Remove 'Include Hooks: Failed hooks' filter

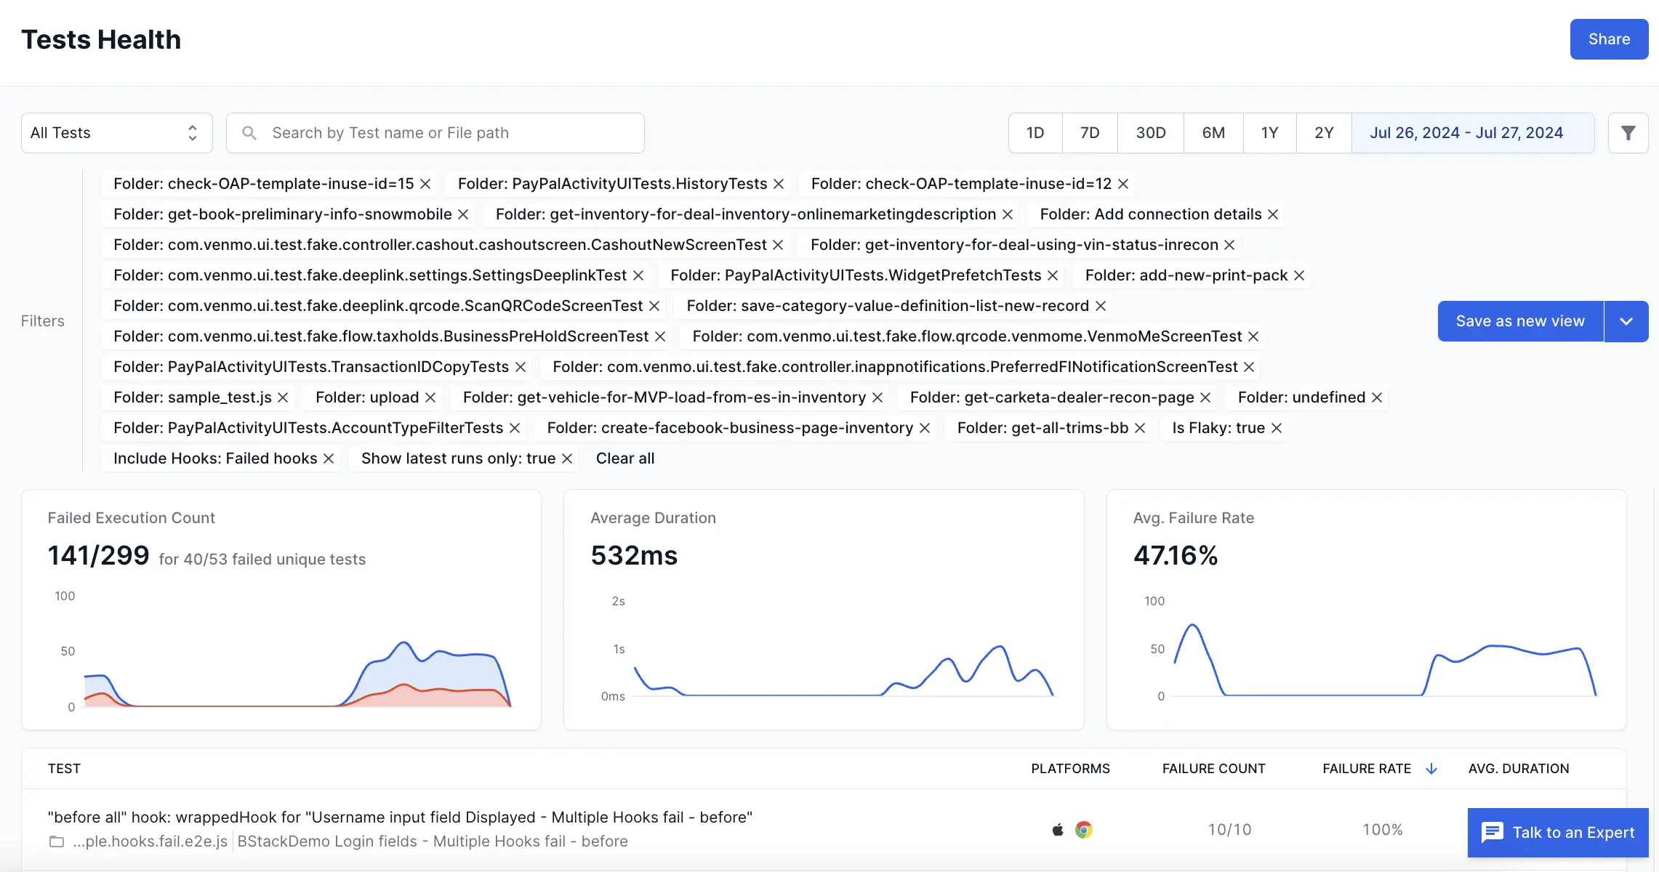329,459
